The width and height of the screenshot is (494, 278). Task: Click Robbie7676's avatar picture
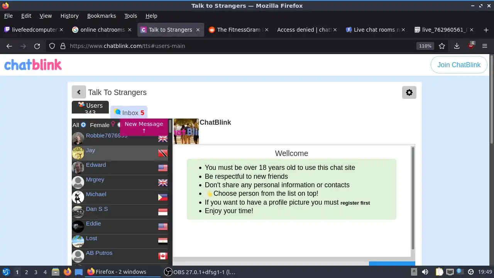tap(78, 138)
